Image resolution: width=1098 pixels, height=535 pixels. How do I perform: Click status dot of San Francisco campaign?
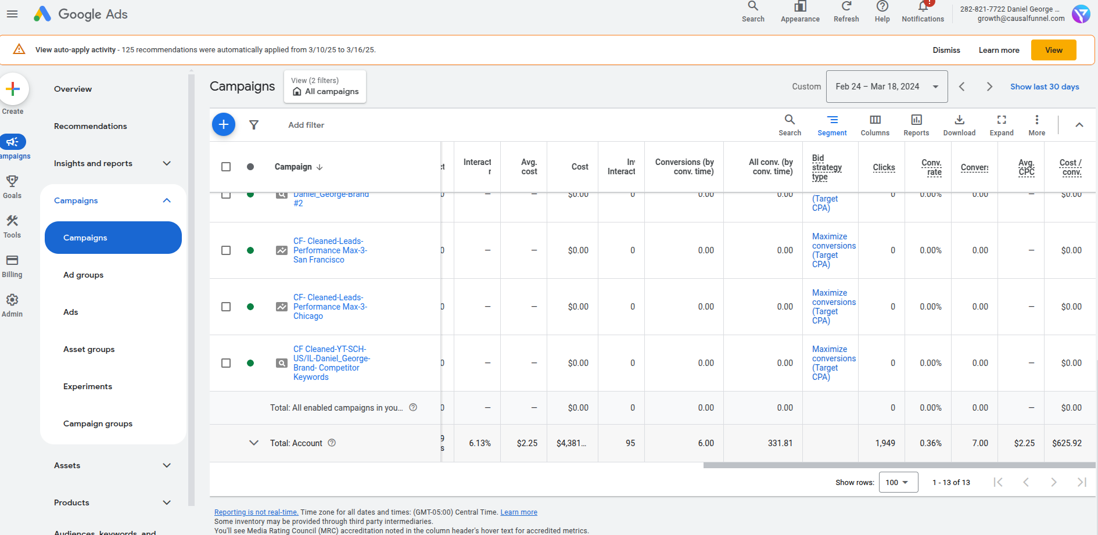click(250, 250)
